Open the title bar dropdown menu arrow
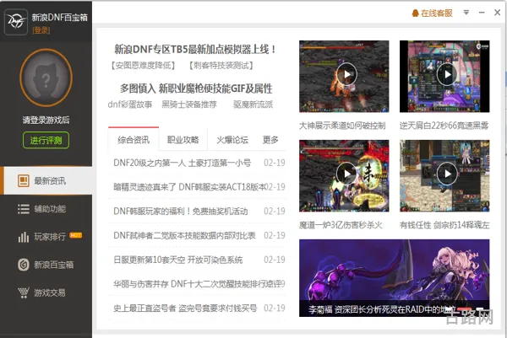This screenshot has width=507, height=338. click(466, 13)
